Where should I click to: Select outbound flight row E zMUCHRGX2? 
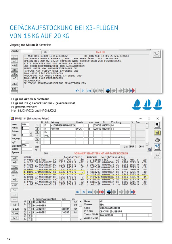pos(54,172)
